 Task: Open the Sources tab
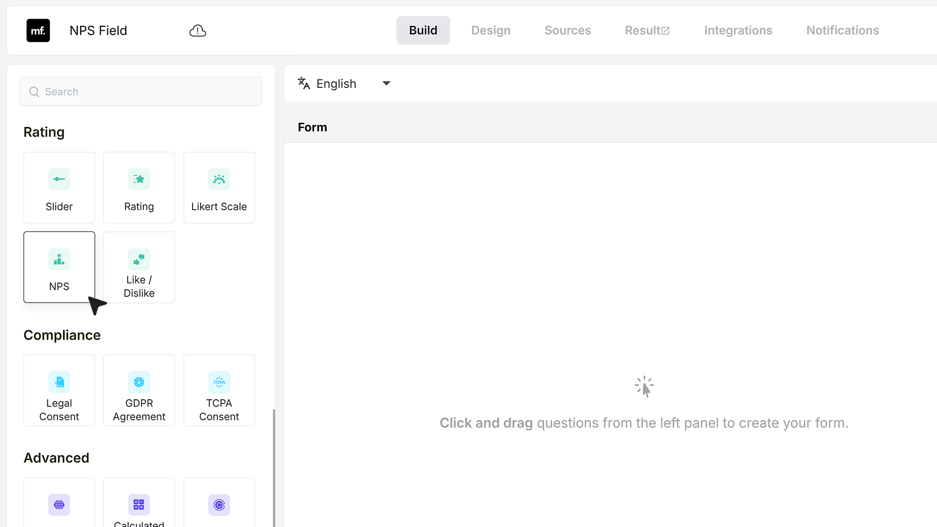tap(568, 30)
